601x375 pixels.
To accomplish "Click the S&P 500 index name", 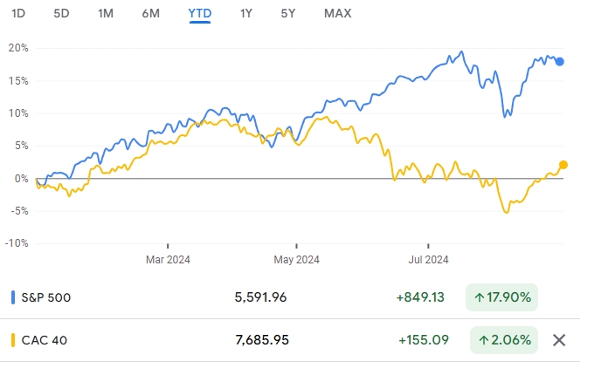I will click(x=45, y=297).
